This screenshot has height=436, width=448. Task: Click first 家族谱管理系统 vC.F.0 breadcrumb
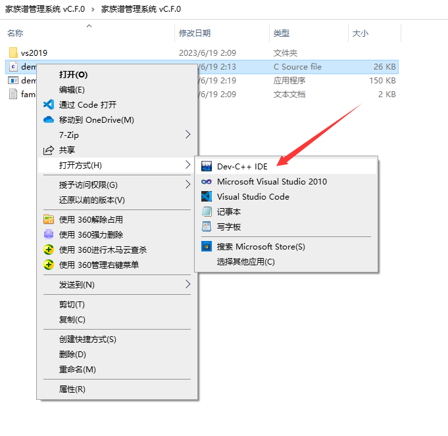(45, 9)
